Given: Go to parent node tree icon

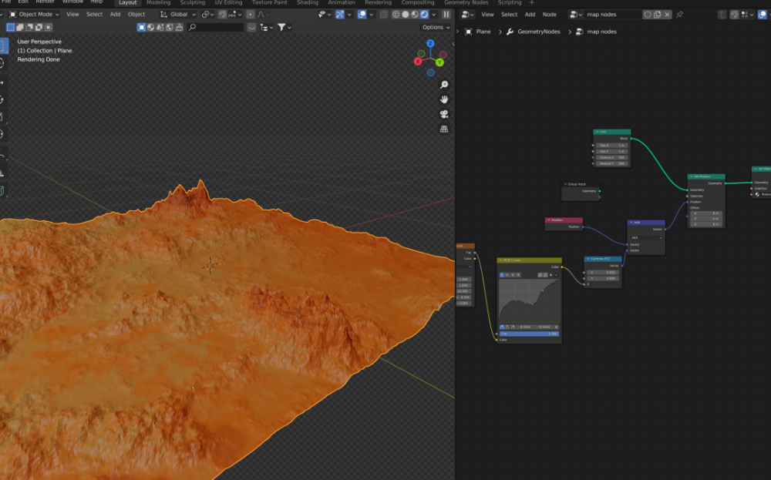Looking at the screenshot, I should [722, 14].
